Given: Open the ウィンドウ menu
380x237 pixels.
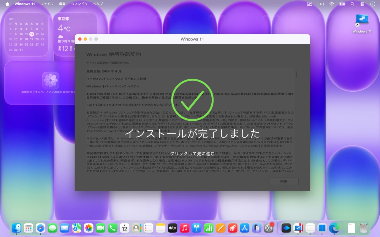Looking at the screenshot, I should coord(79,4).
